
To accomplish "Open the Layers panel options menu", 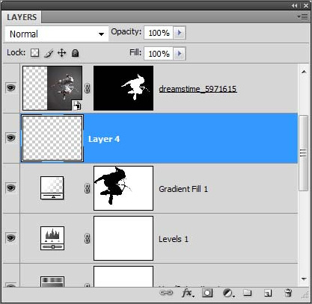I will click(x=302, y=17).
